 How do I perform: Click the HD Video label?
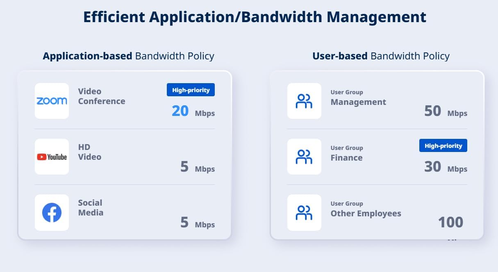90,152
